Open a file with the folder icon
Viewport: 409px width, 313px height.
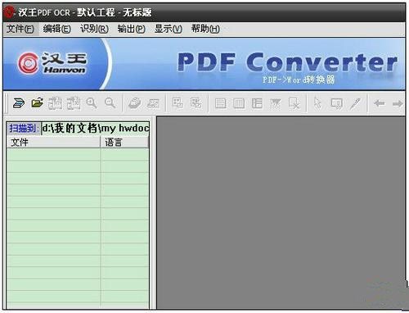tap(38, 103)
